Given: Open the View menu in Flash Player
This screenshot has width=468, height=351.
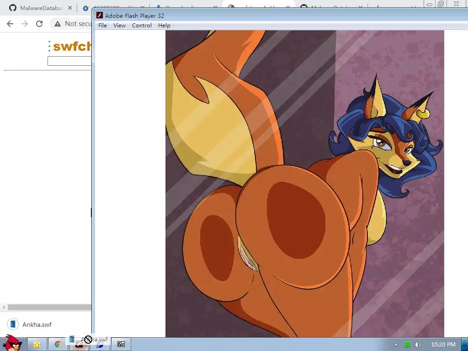Looking at the screenshot, I should point(119,26).
